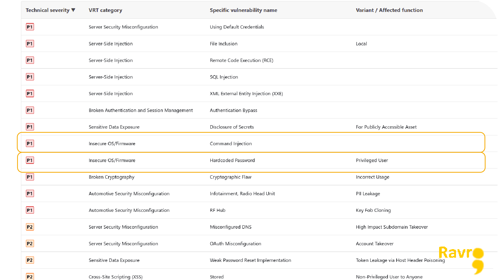Select the Stored Cross-Site Scripting row
The width and height of the screenshot is (498, 280).
tap(259, 275)
